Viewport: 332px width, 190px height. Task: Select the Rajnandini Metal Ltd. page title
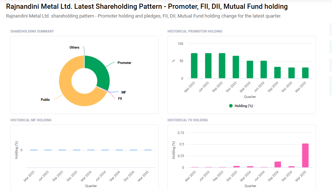(x=147, y=7)
